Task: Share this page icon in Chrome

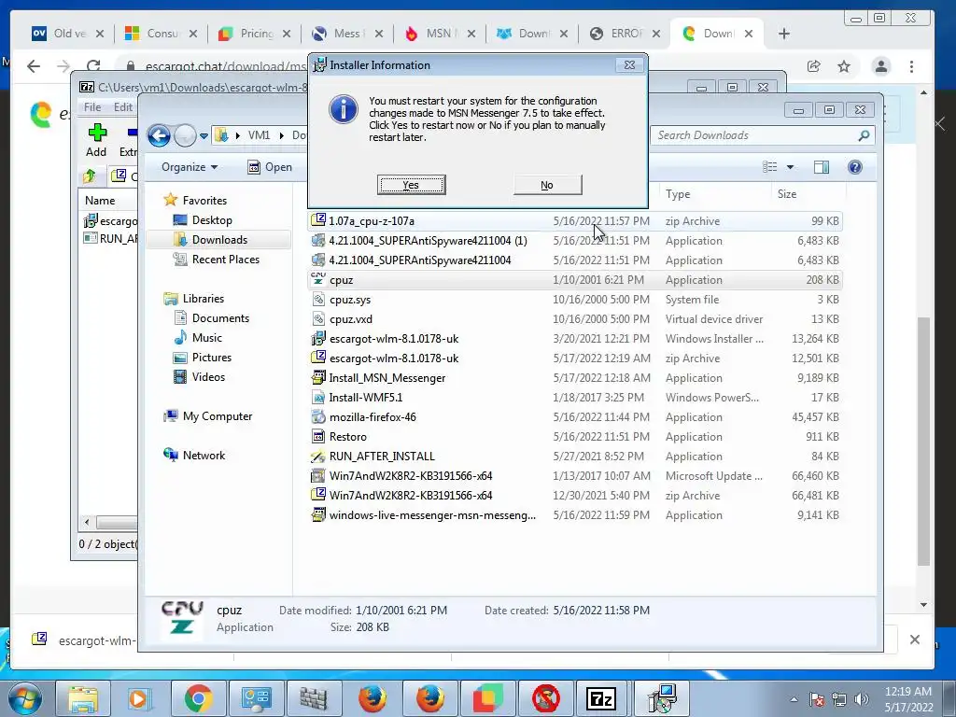Action: 813,66
